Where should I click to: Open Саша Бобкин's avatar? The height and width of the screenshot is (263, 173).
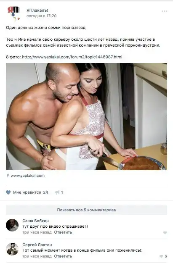[12, 225]
